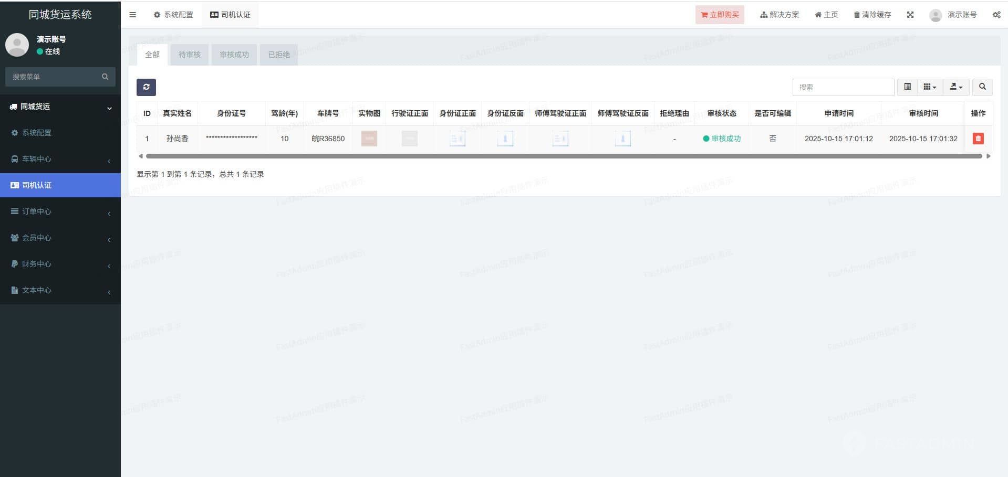Click timestamp 2025-10-15 17:01:32
Screen dimensions: 1008x477
(923, 139)
